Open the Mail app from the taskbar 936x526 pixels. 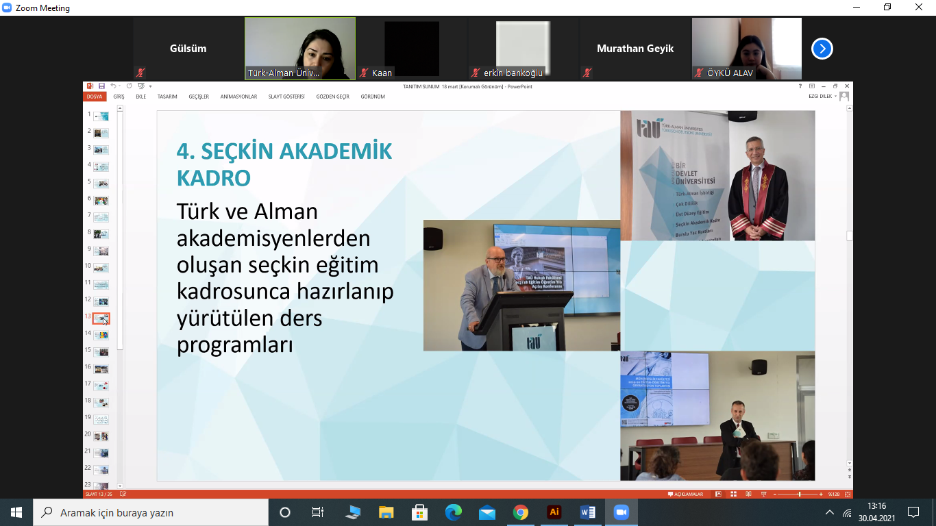click(x=487, y=512)
